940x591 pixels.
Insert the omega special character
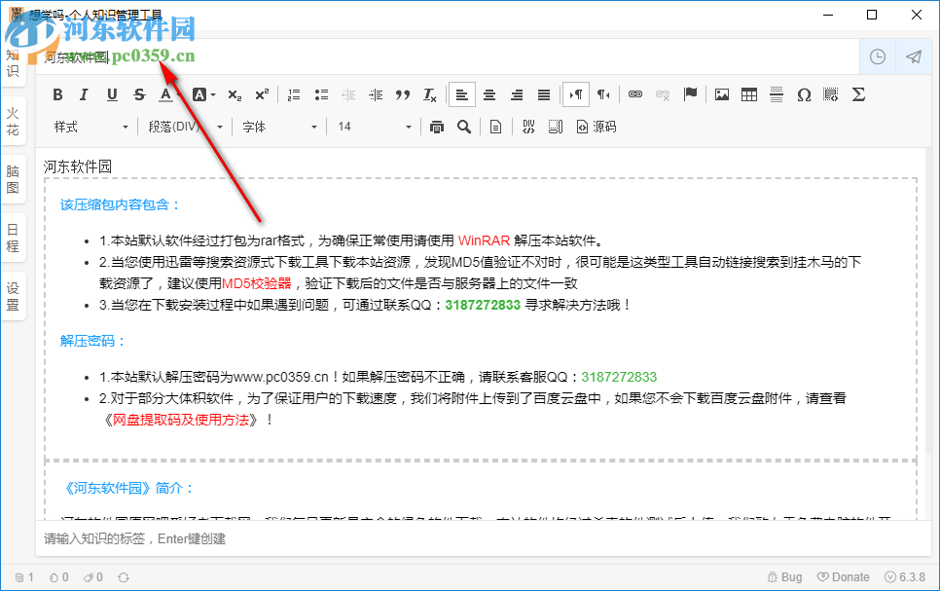pyautogui.click(x=802, y=94)
